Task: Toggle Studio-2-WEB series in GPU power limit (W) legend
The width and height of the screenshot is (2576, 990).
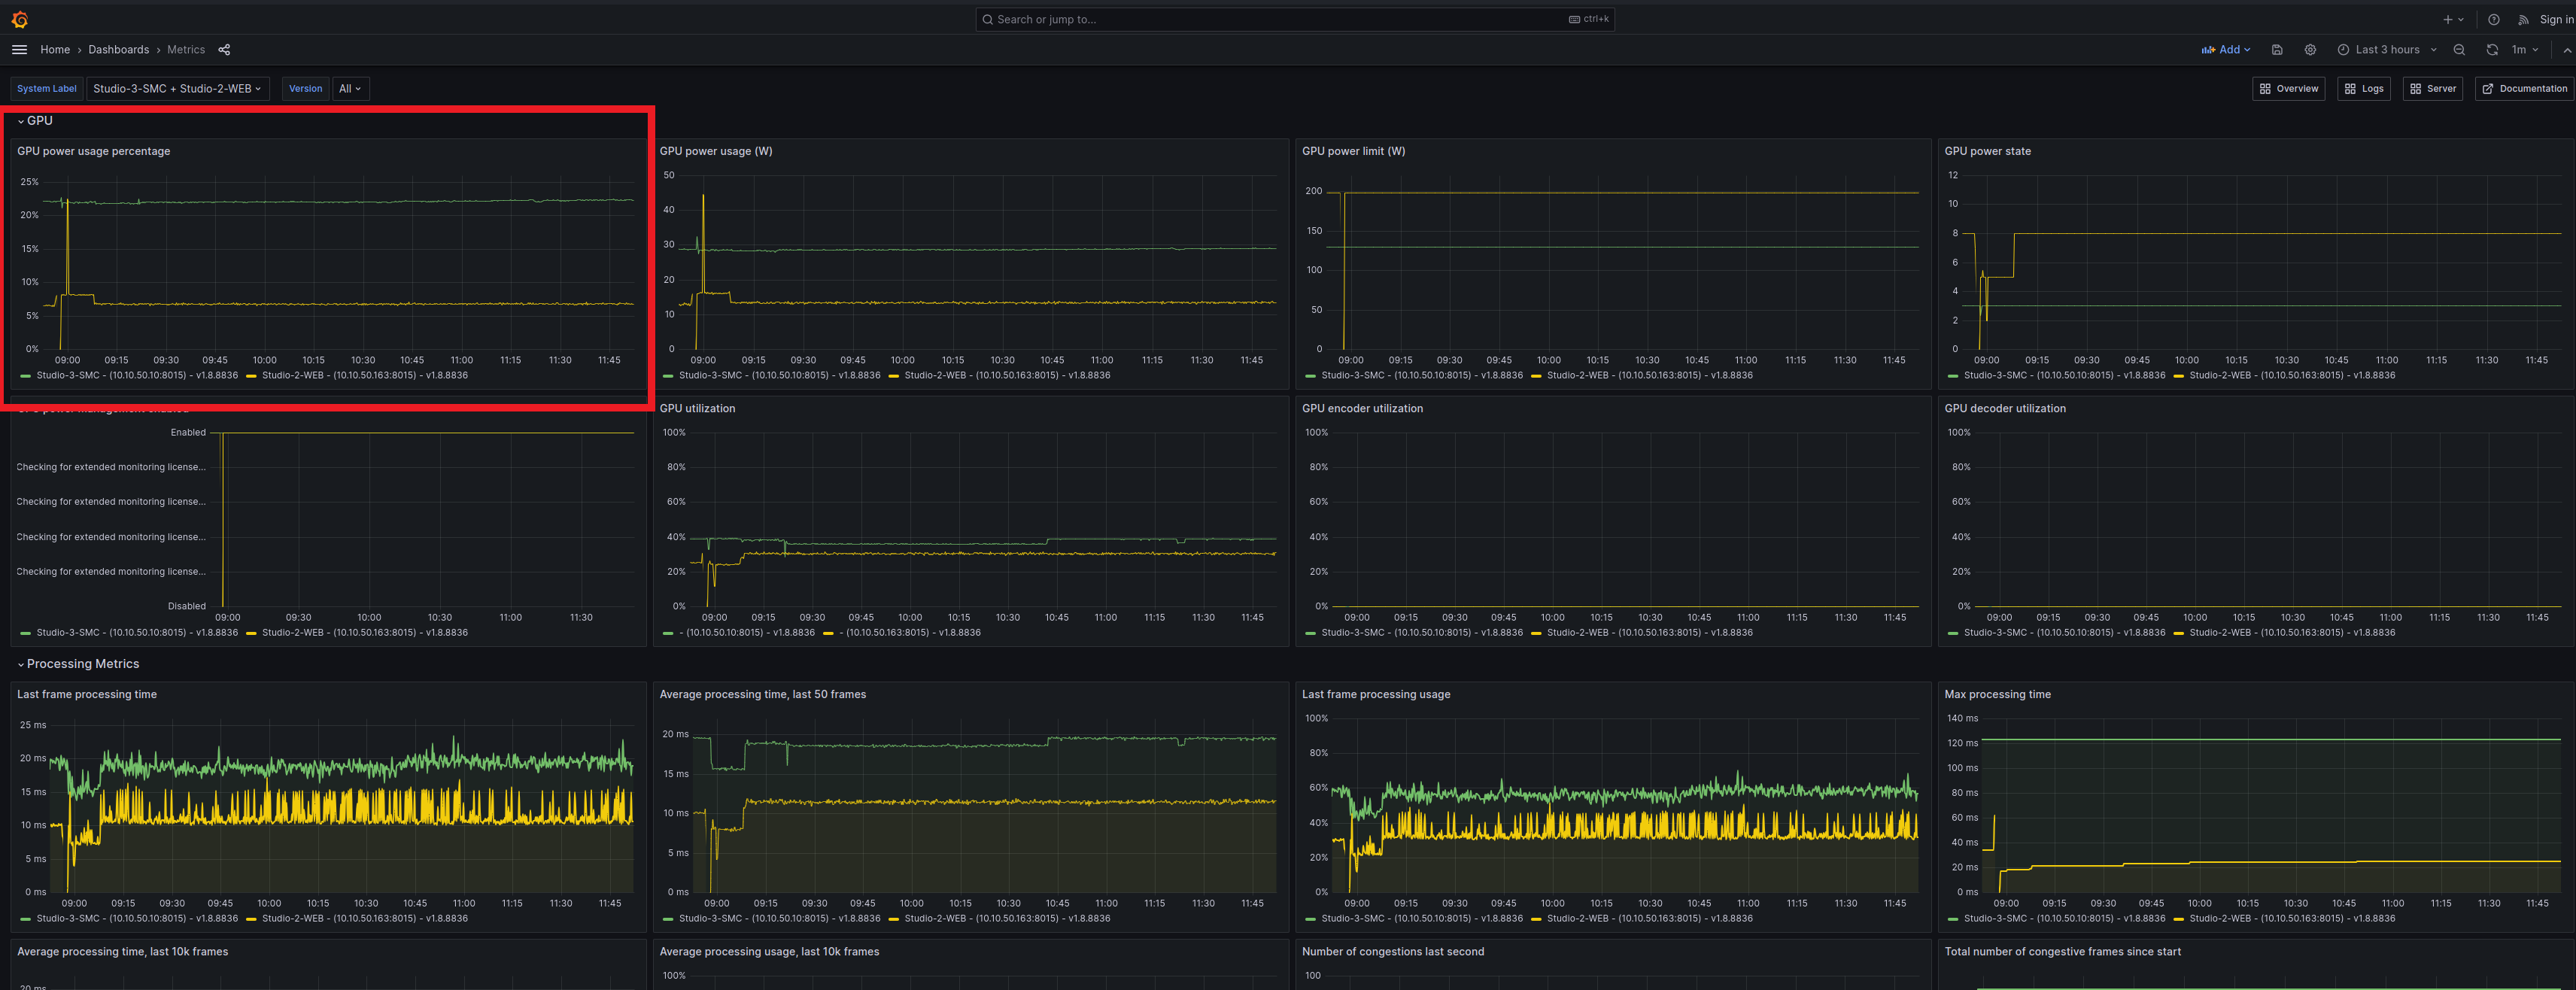Action: 1650,375
